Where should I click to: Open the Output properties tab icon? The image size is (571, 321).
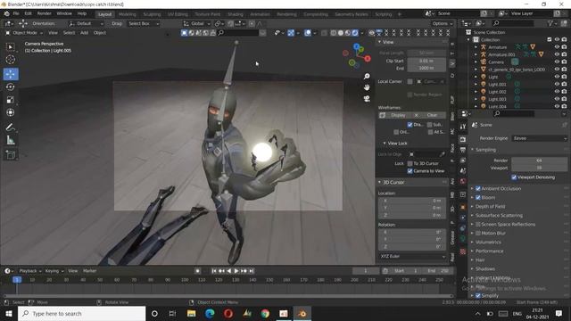[463, 150]
